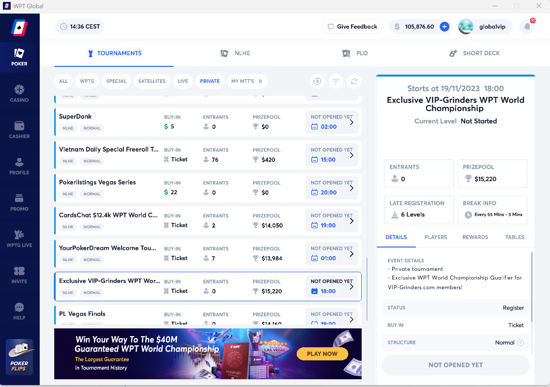Image resolution: width=550 pixels, height=387 pixels.
Task: Open the Rewards tab in details panel
Action: 475,237
